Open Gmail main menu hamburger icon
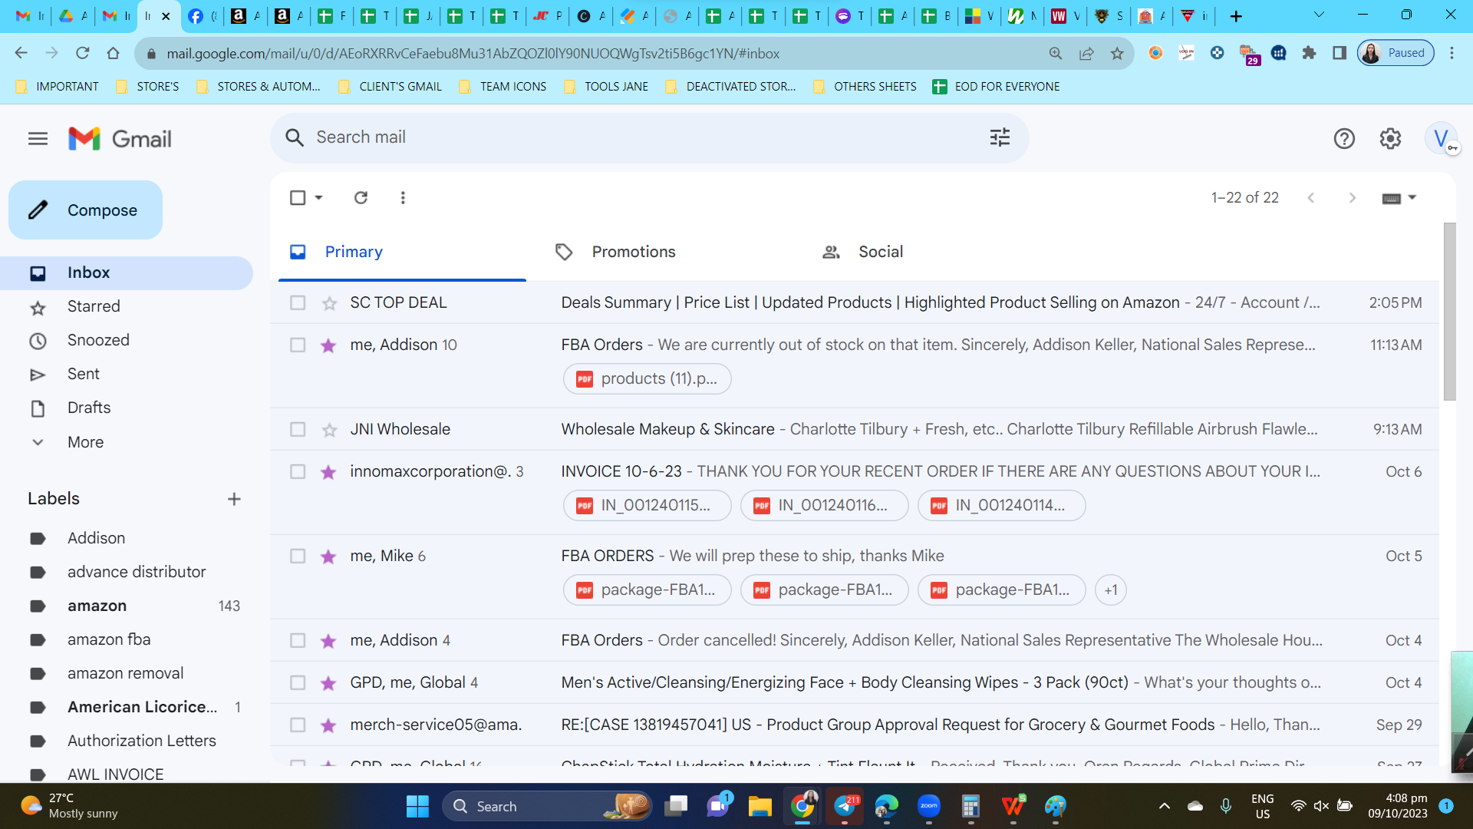This screenshot has width=1473, height=829. pos(38,139)
